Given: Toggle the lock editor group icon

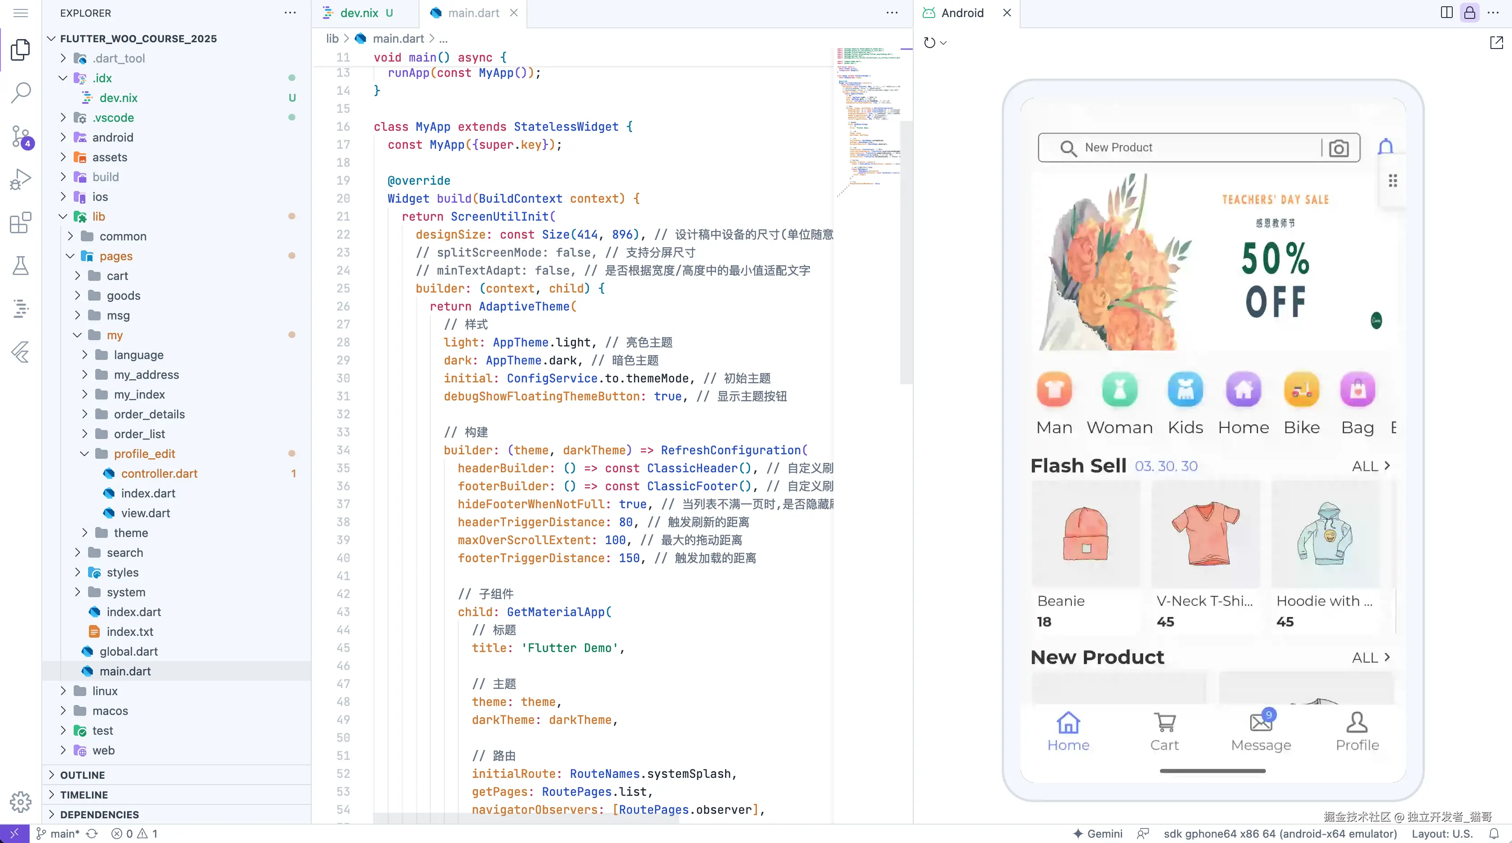Looking at the screenshot, I should 1470,13.
